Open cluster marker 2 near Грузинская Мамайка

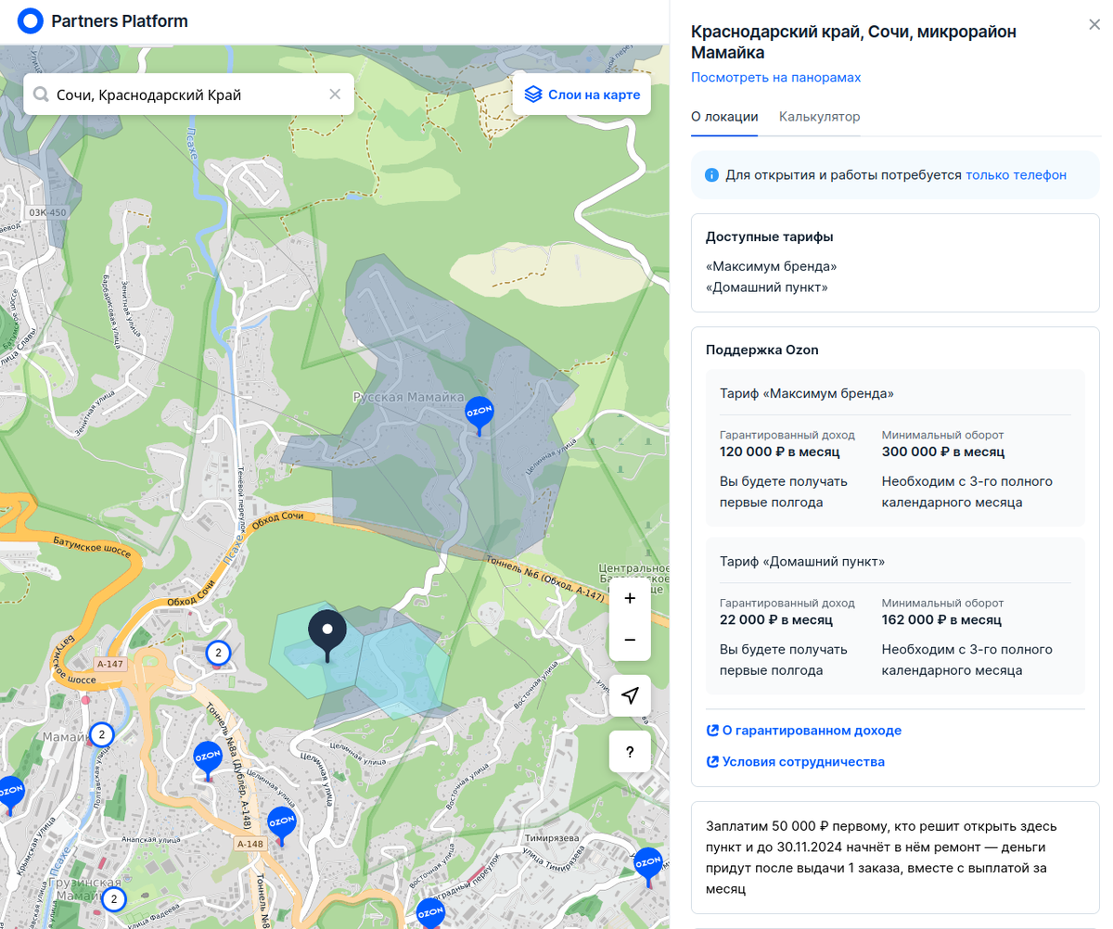(x=113, y=899)
